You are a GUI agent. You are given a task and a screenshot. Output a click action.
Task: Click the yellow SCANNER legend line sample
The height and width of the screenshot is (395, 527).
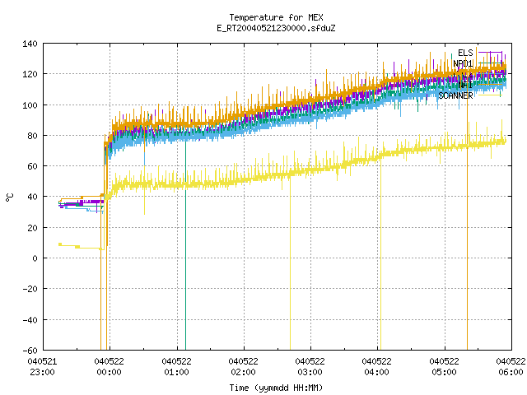491,95
